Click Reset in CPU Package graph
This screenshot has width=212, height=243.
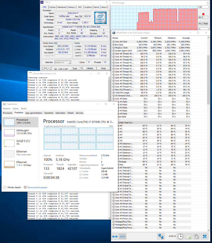pos(206,23)
